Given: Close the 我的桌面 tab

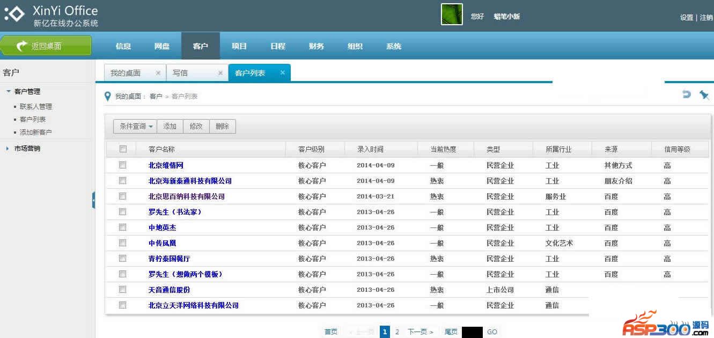Looking at the screenshot, I should pyautogui.click(x=158, y=73).
